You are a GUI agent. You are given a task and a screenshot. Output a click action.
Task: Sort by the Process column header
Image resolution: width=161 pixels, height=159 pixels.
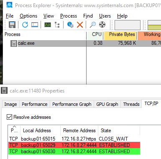pyautogui.click(x=45, y=34)
